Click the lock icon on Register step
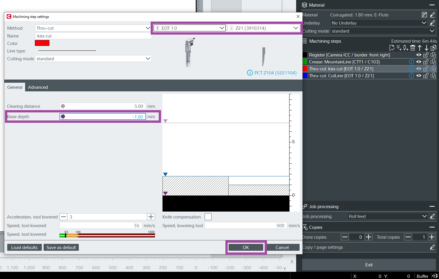 point(426,55)
